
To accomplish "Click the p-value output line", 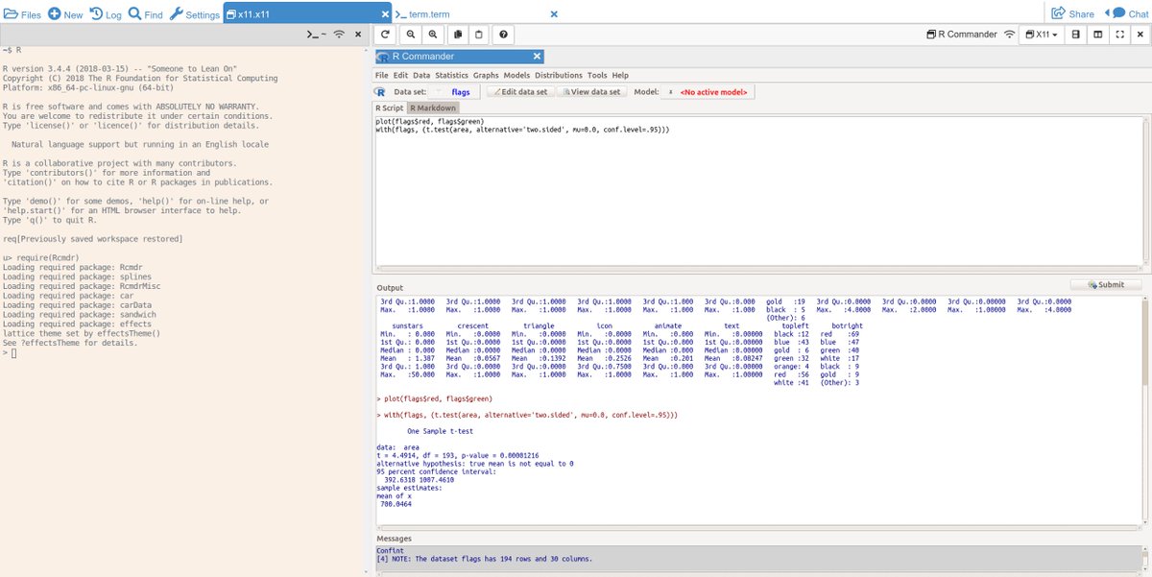I will [x=457, y=455].
